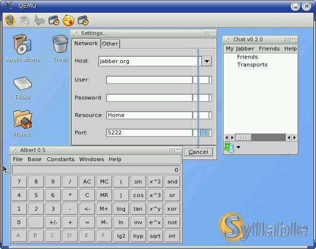The width and height of the screenshot is (316, 249).
Task: Click the smiley face chat icon in the dock
Action: [x=69, y=20]
